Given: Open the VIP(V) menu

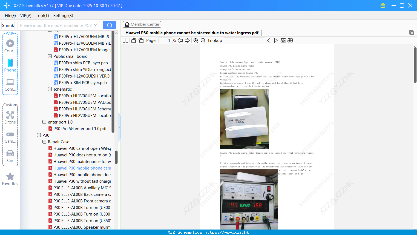Looking at the screenshot, I should click(26, 16).
